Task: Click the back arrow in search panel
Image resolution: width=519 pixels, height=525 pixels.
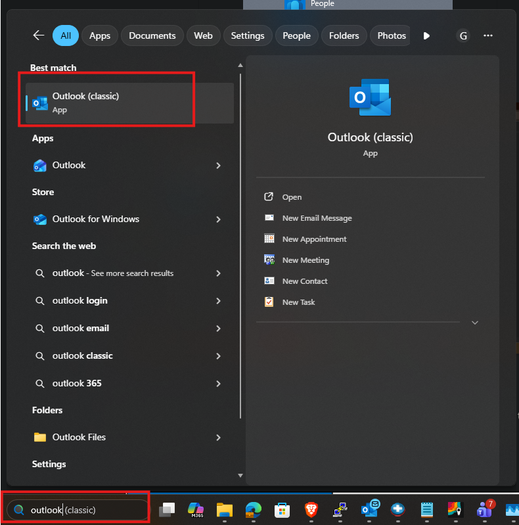Action: click(x=39, y=35)
